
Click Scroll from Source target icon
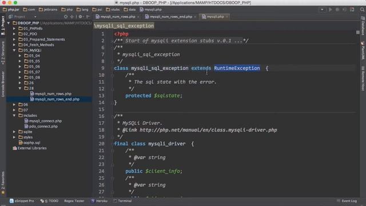66,17
